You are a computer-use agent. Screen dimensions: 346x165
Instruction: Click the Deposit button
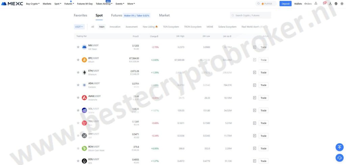(x=285, y=4)
